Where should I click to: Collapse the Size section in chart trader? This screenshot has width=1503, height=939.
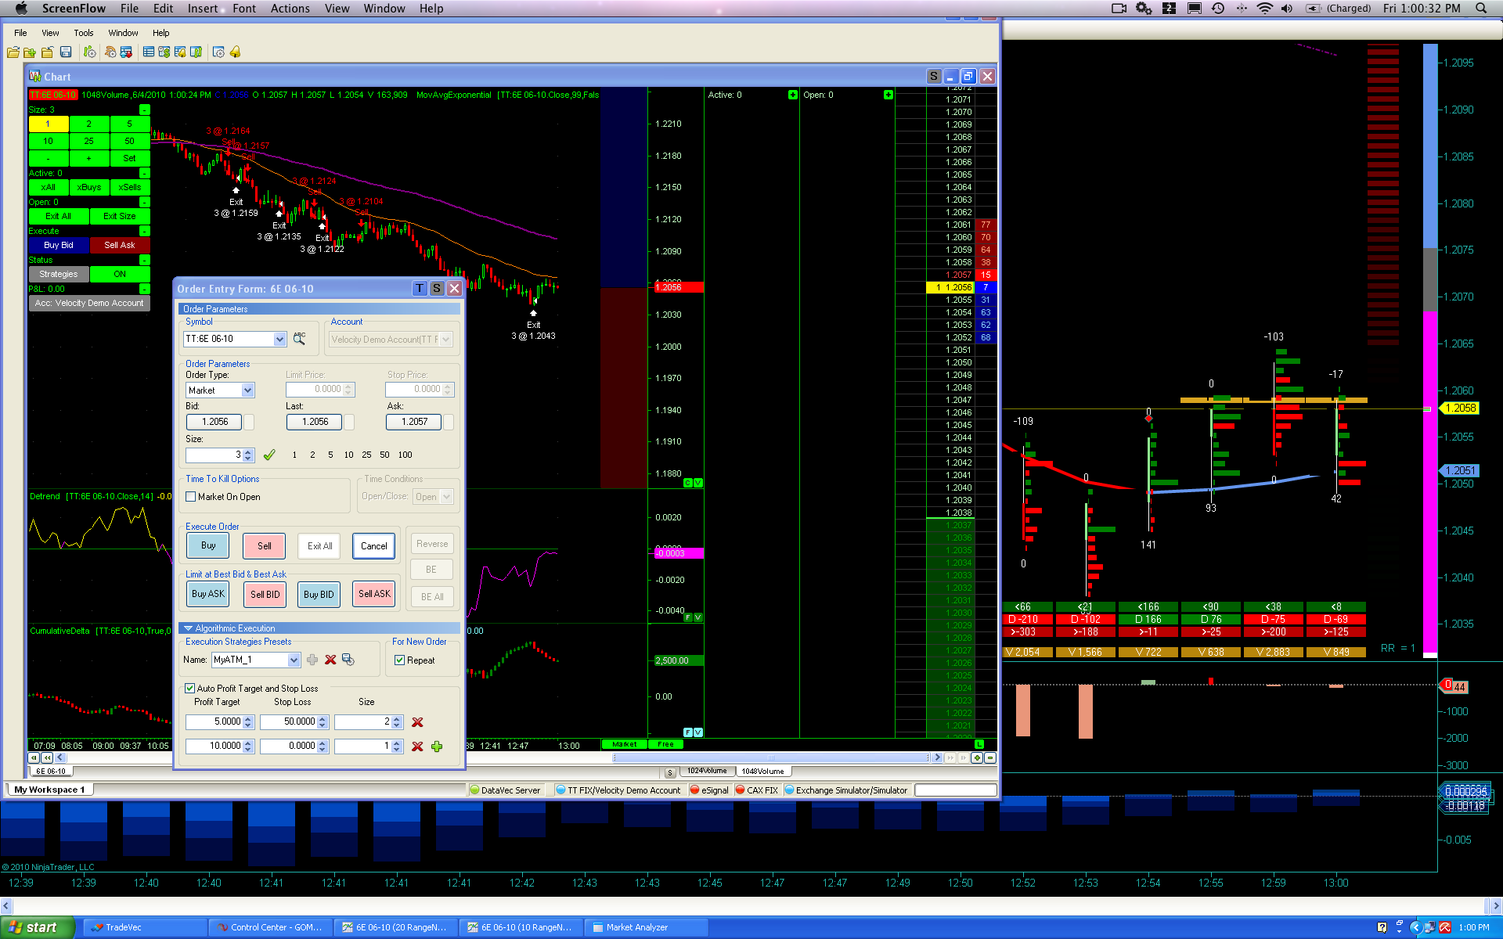pos(144,110)
